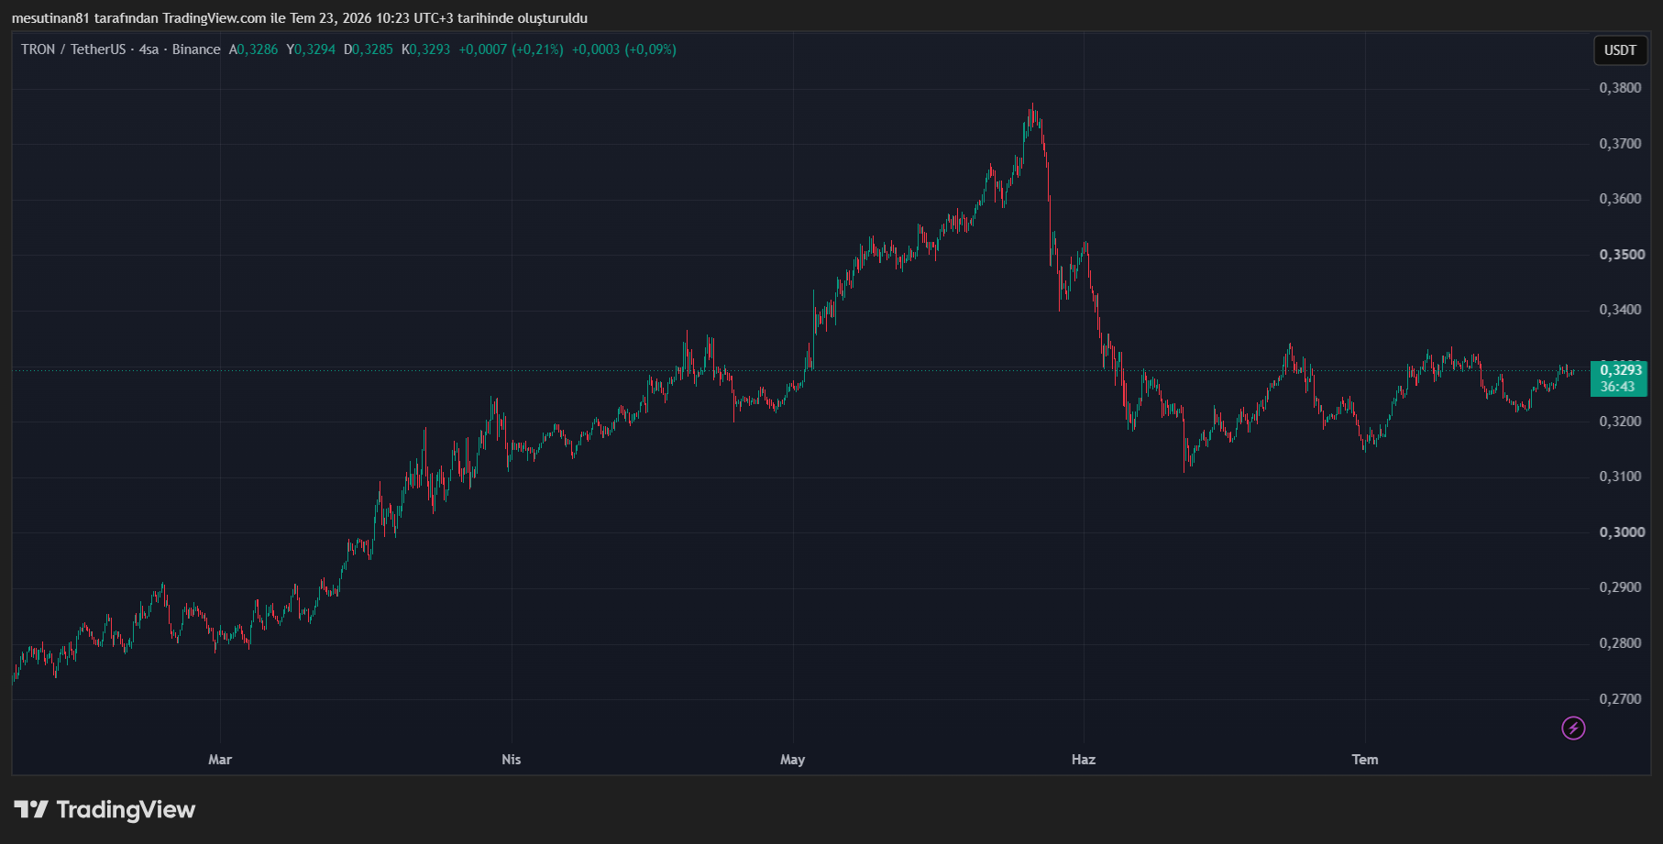Select the Haz label on time axis
Image resolution: width=1663 pixels, height=844 pixels.
click(1084, 760)
